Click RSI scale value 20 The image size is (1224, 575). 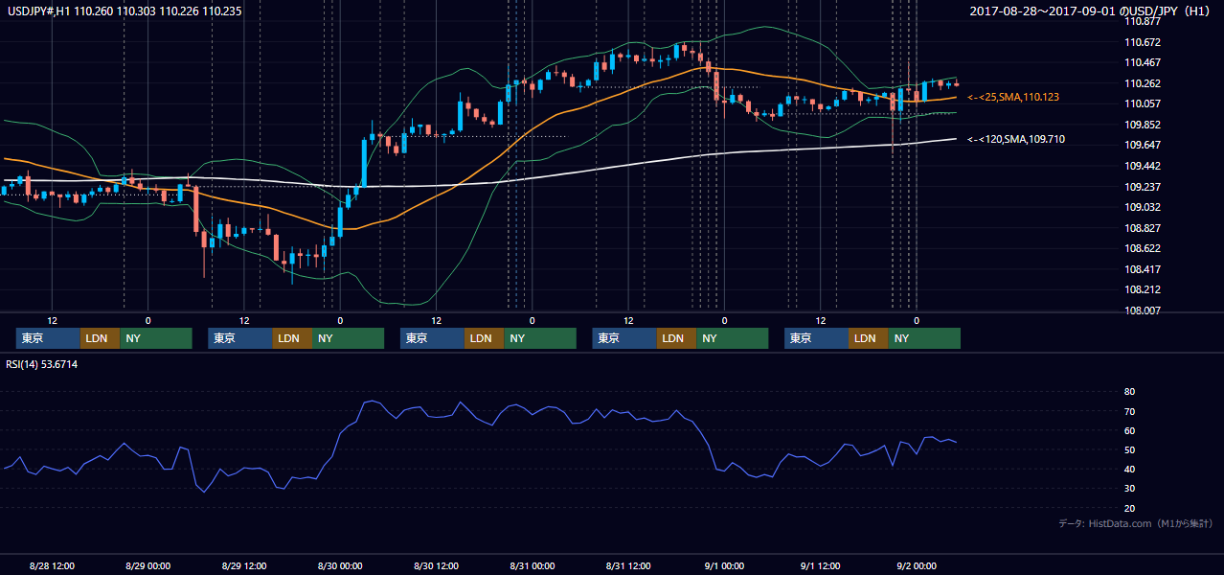pos(1129,508)
